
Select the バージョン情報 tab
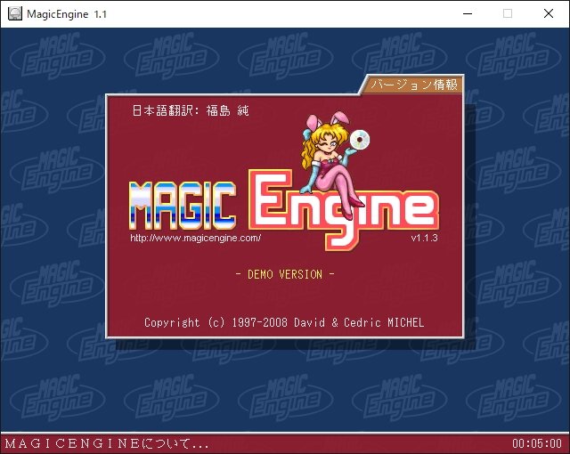click(414, 85)
